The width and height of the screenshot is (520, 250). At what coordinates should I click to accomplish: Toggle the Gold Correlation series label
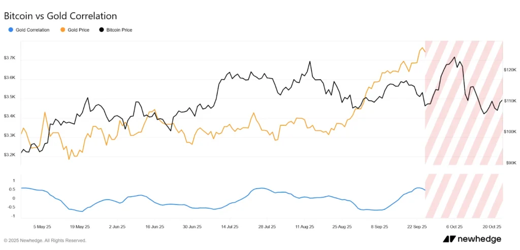tap(32, 30)
